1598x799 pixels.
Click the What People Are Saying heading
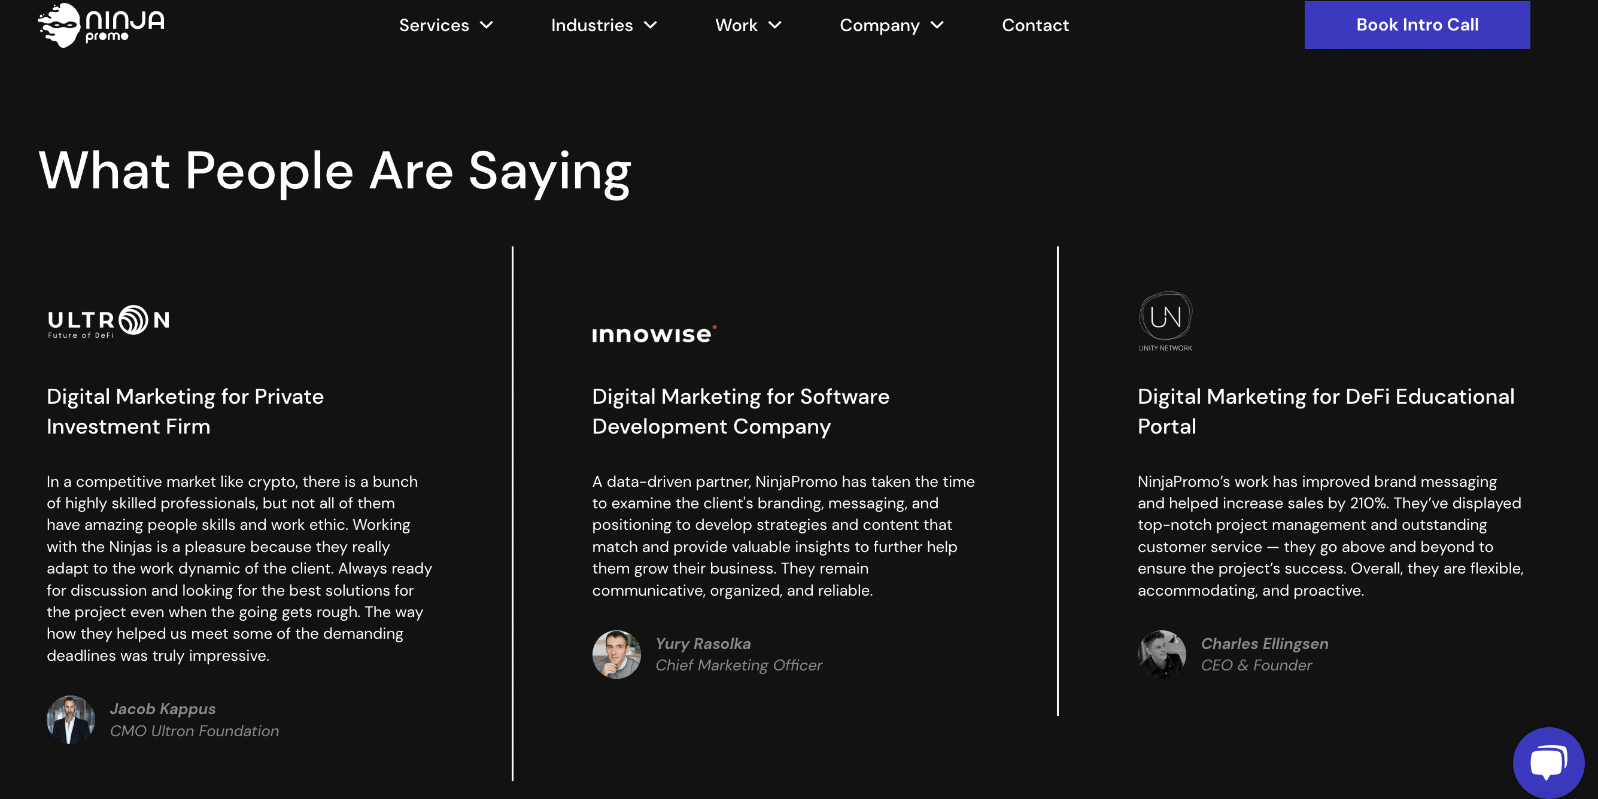[x=335, y=170]
